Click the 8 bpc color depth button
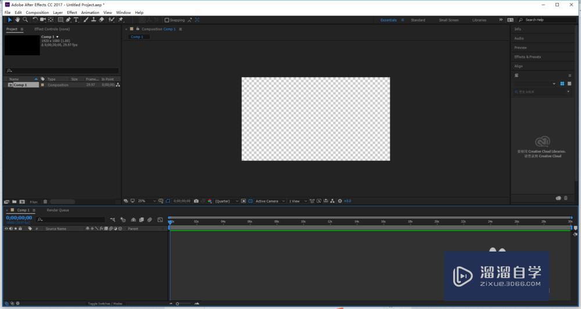The height and width of the screenshot is (309, 581). [x=34, y=202]
